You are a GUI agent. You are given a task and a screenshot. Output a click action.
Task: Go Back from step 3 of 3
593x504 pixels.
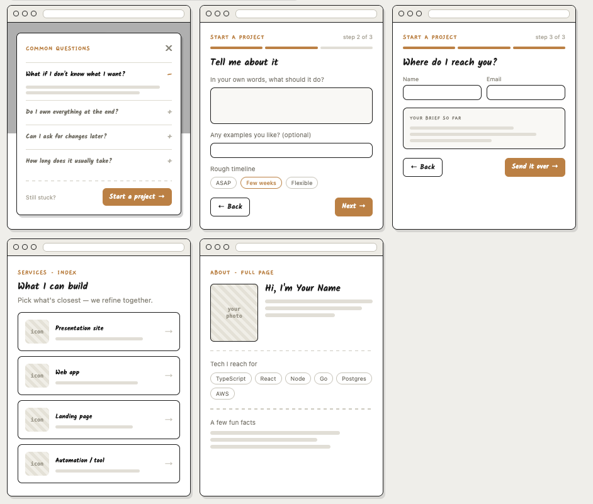(422, 167)
